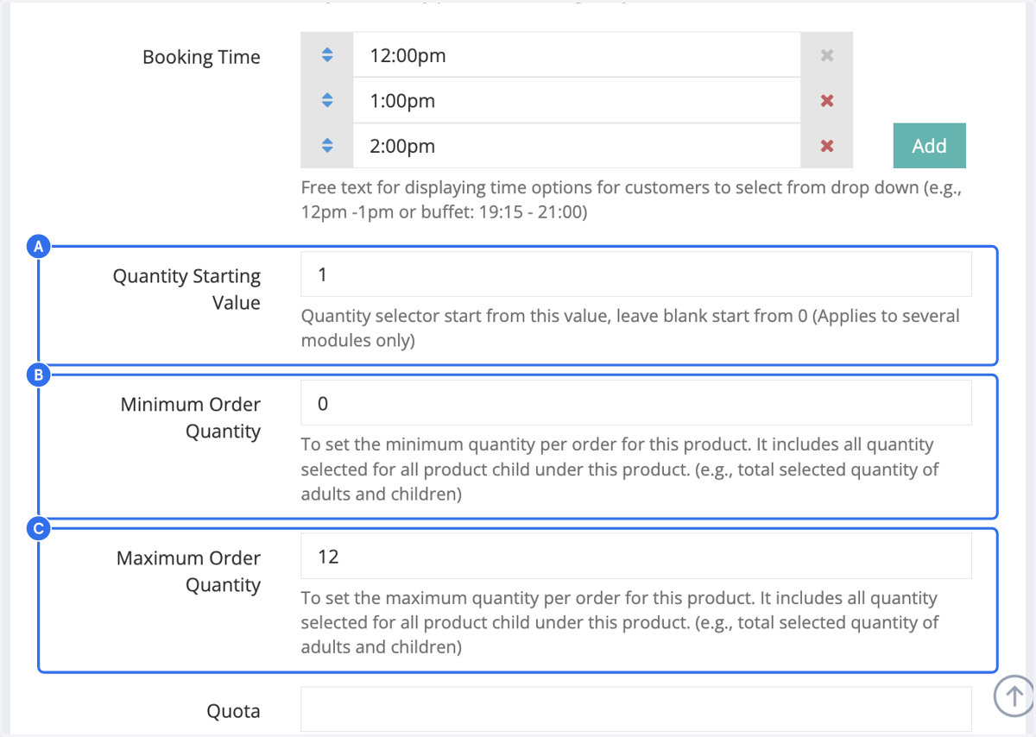Click the 'Free text for displaying time options' hint

tap(631, 199)
